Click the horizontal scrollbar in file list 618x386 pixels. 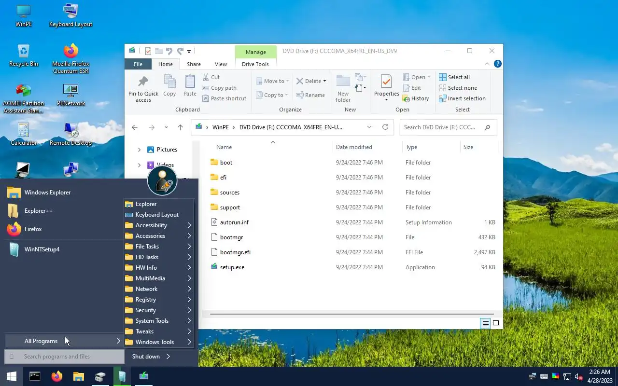(x=351, y=314)
